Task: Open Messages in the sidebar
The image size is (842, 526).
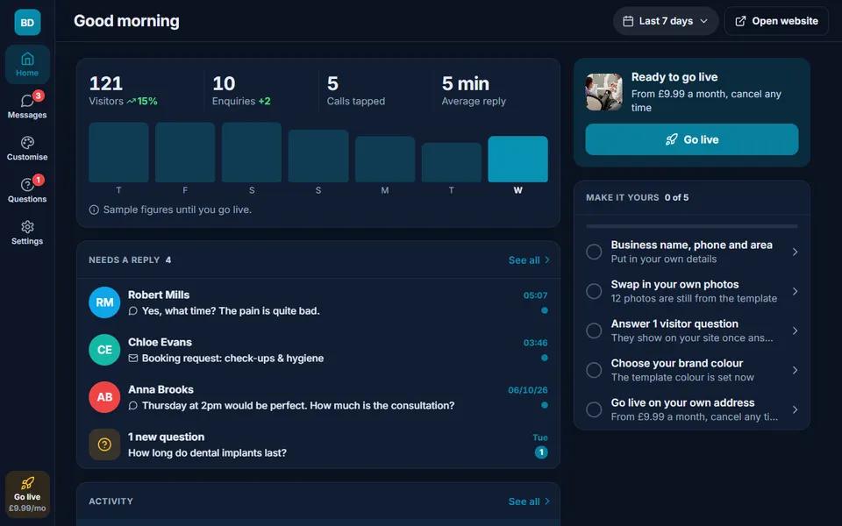Action: [x=27, y=106]
